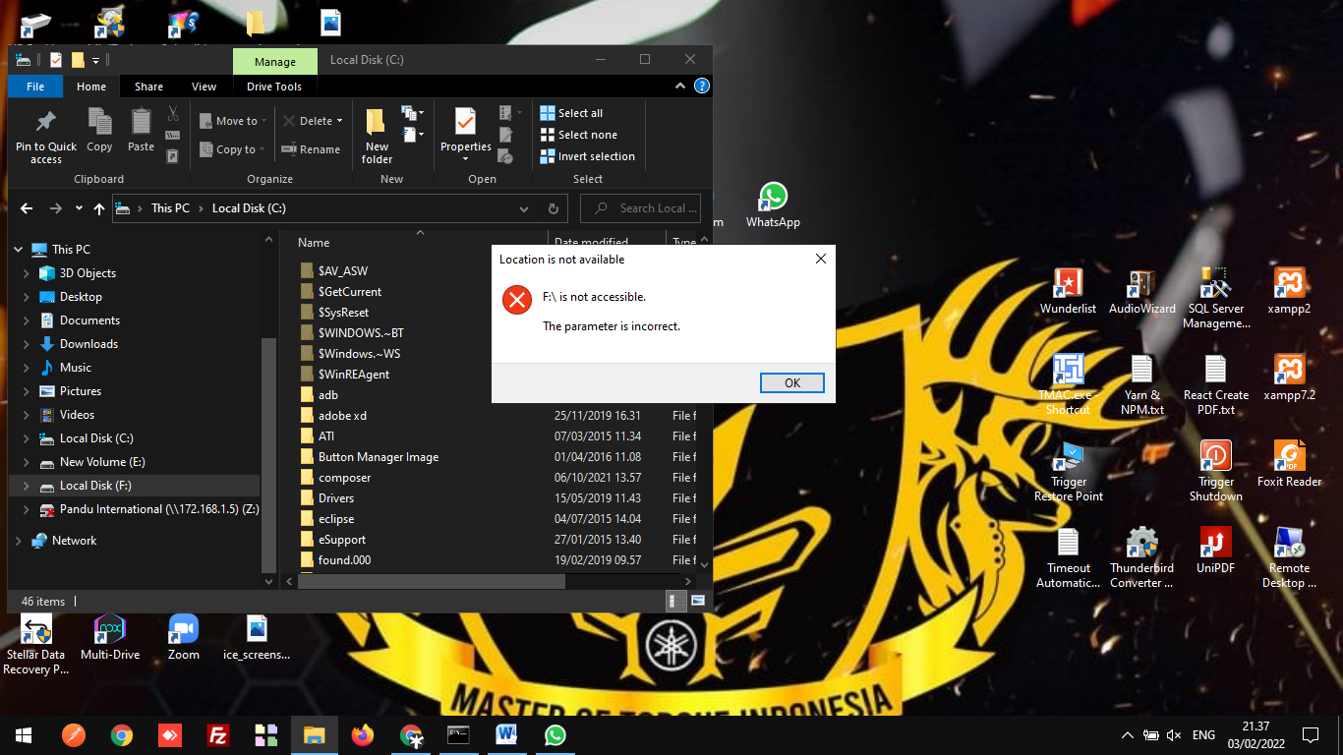Open WhatsApp desktop shortcut
This screenshot has height=755, width=1343.
coord(773,204)
